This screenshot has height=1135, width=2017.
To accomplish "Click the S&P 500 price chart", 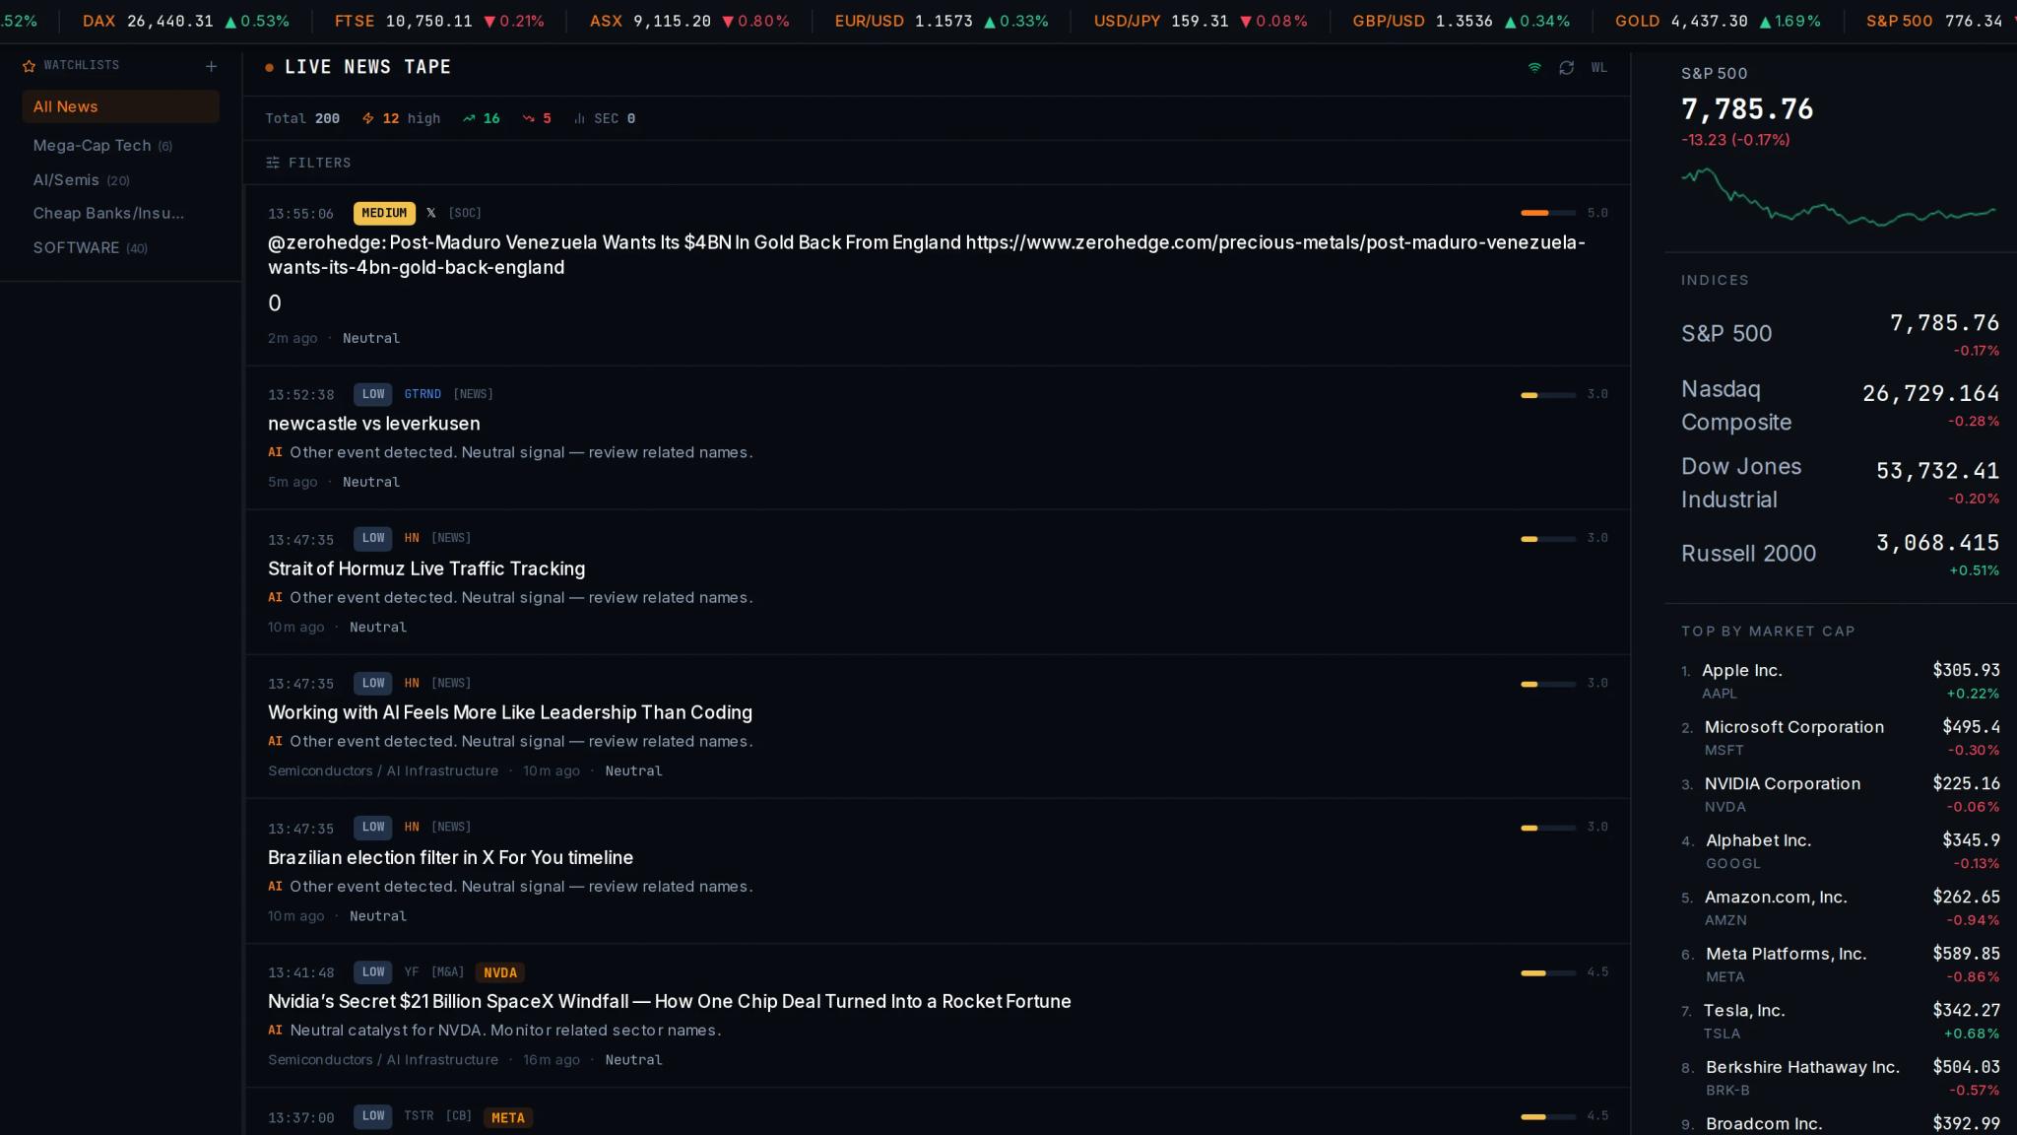I will tap(1839, 197).
